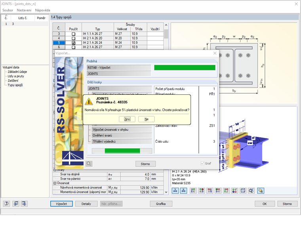Open the Soubor menu
Image resolution: width=301 pixels, height=226 pixels.
(x=8, y=10)
